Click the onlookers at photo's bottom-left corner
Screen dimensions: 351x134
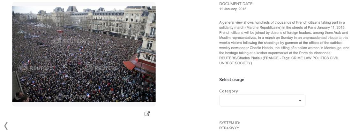21,97
